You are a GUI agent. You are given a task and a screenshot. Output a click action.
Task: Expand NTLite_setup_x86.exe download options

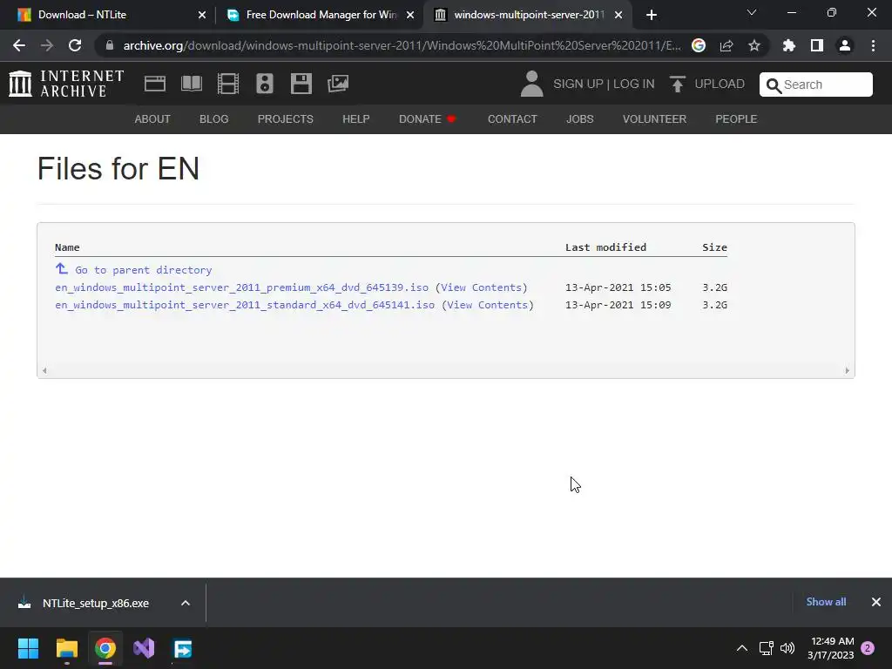[186, 603]
